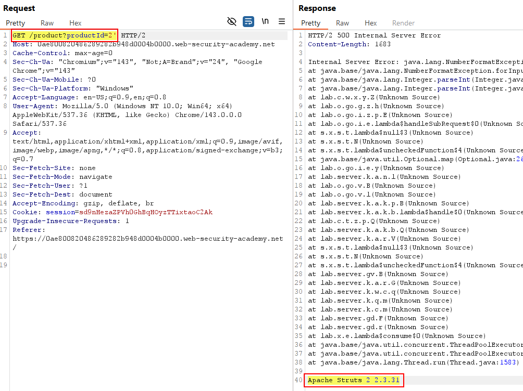Viewport: 523px width, 391px height.
Task: Click the Cookie session value
Action: [145, 212]
